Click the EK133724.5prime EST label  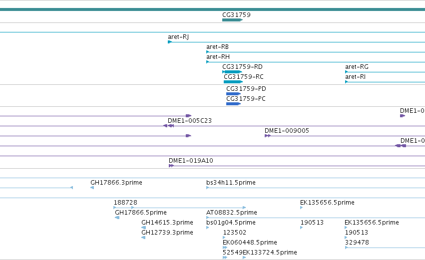click(x=270, y=253)
